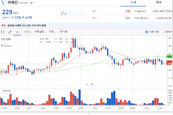Switch to the 시세 tab
Viewport: 173px width, 115px height.
(x=133, y=2)
